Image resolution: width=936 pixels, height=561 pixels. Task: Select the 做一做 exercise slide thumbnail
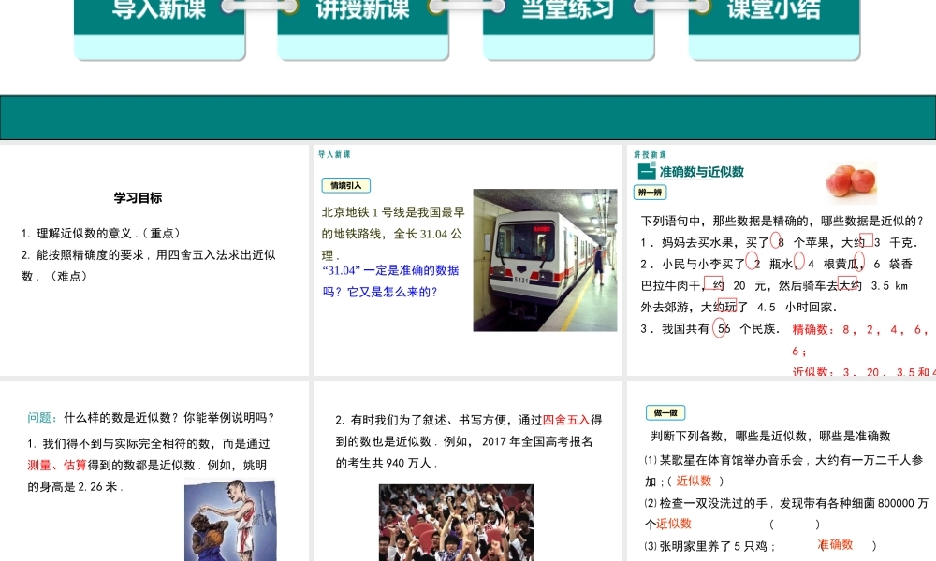click(782, 471)
